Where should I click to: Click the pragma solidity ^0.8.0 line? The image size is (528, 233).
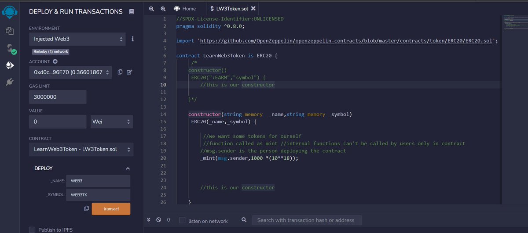coord(210,26)
